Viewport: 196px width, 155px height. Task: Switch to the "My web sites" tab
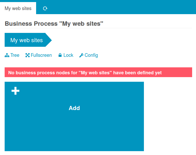(18, 8)
